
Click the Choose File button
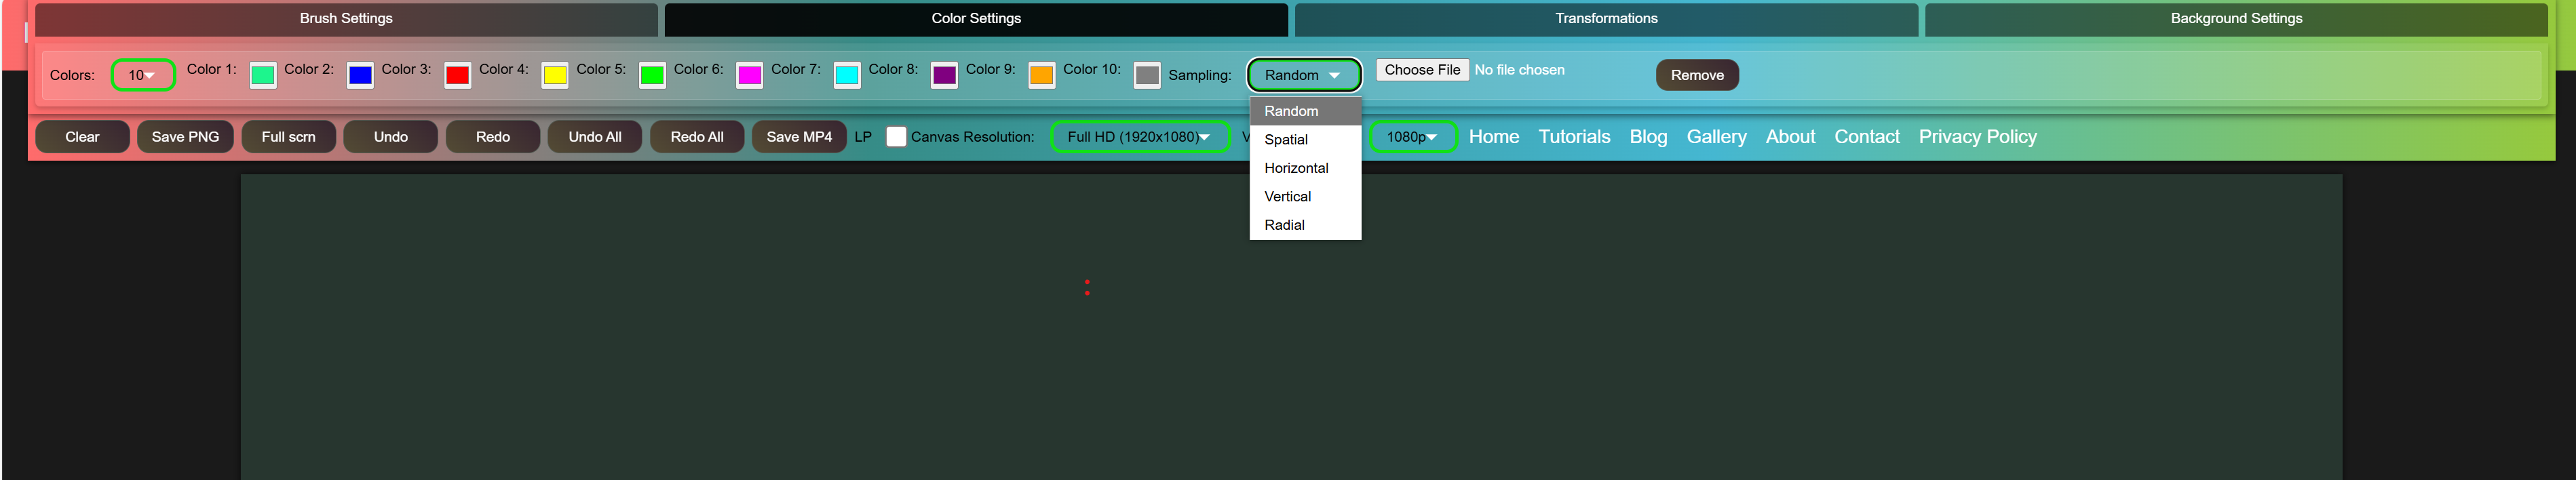1422,70
